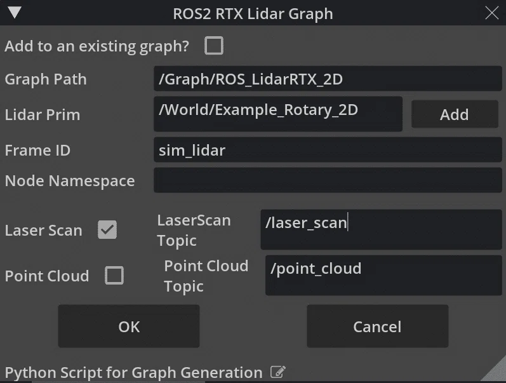Click the Frame ID label
Image resolution: width=506 pixels, height=383 pixels.
pyautogui.click(x=37, y=150)
